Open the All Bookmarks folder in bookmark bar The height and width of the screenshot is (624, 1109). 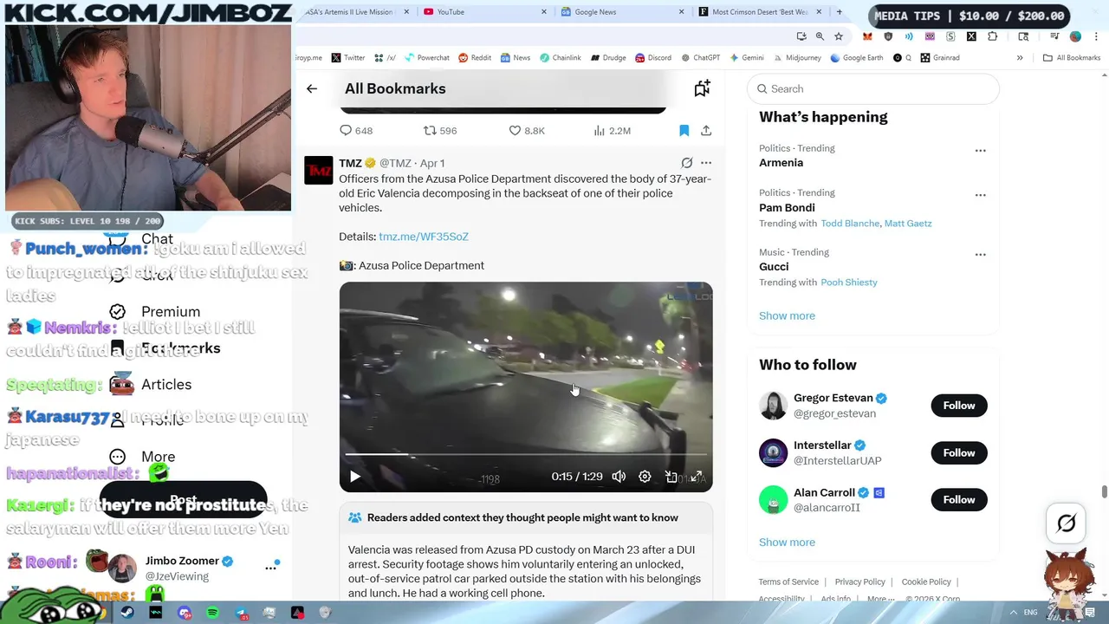[x=1072, y=58]
